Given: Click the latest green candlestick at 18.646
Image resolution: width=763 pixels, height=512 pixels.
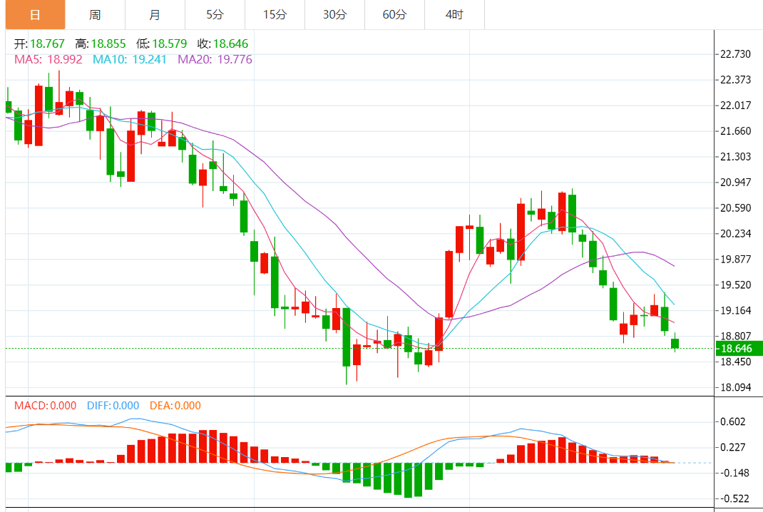Looking at the screenshot, I should click(x=675, y=343).
